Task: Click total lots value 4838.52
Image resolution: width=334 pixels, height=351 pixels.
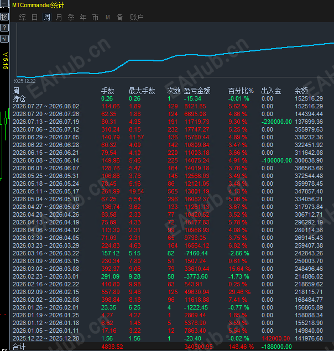Action: pyautogui.click(x=112, y=347)
